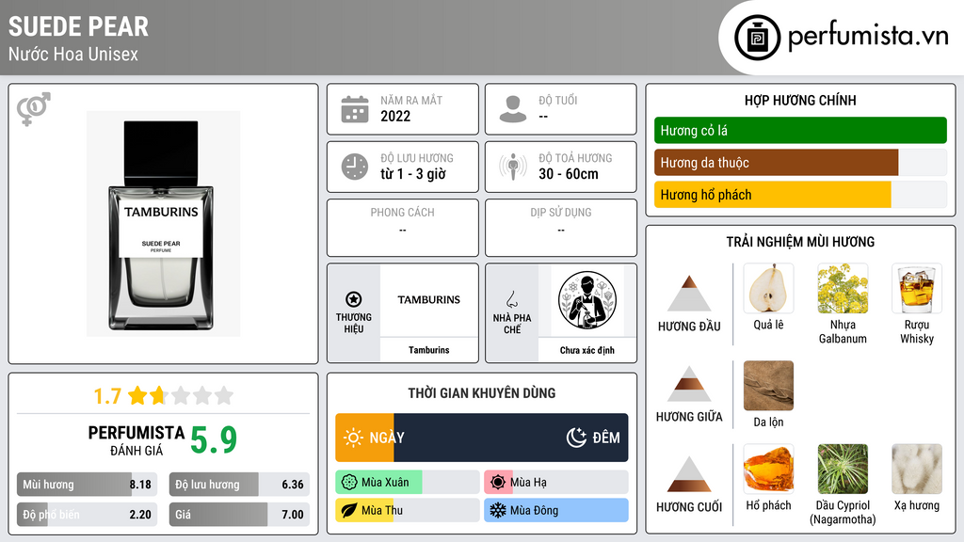Click the perfumista.vn site name
This screenshot has width=964, height=542.
coord(868,36)
